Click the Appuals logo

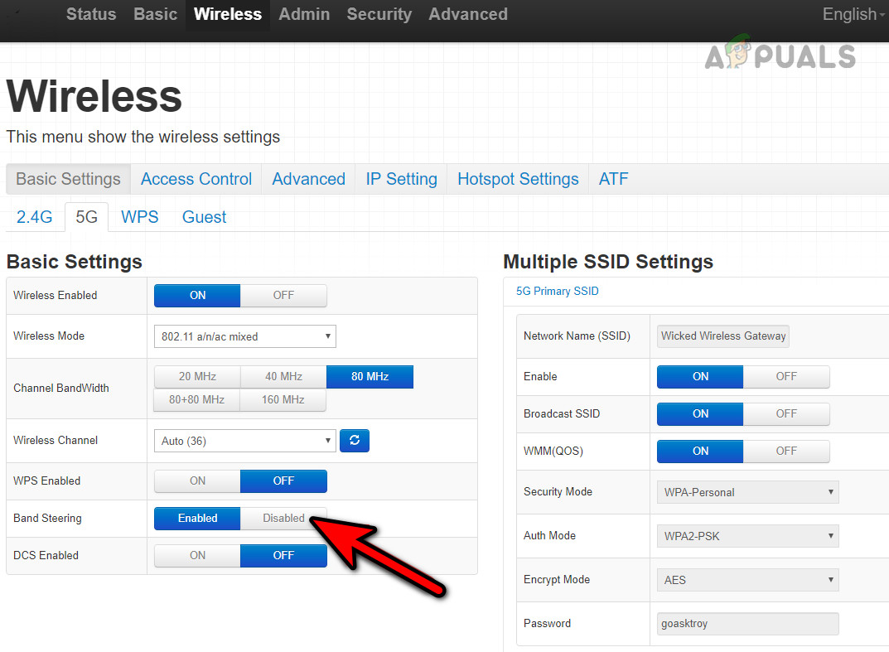(780, 56)
